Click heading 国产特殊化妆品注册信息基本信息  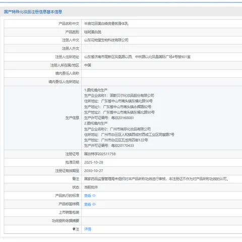[x=33, y=12]
